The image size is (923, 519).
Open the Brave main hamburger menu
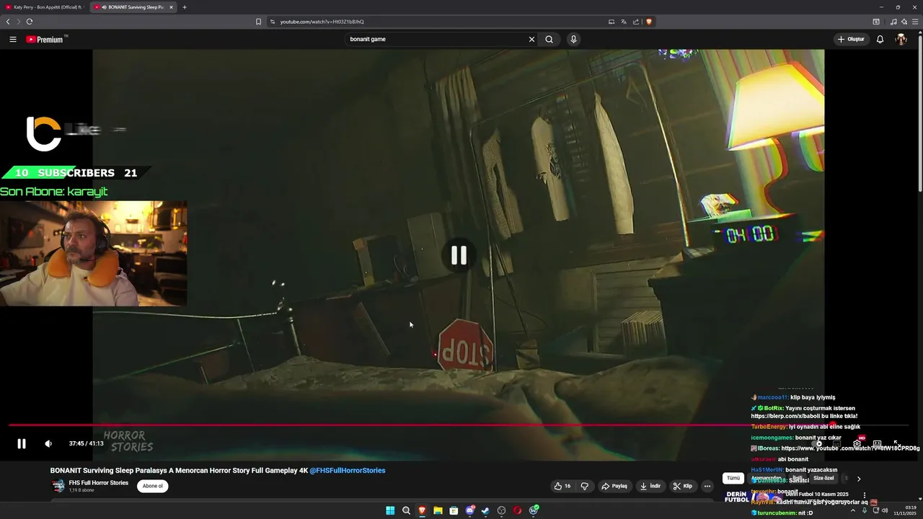[915, 22]
